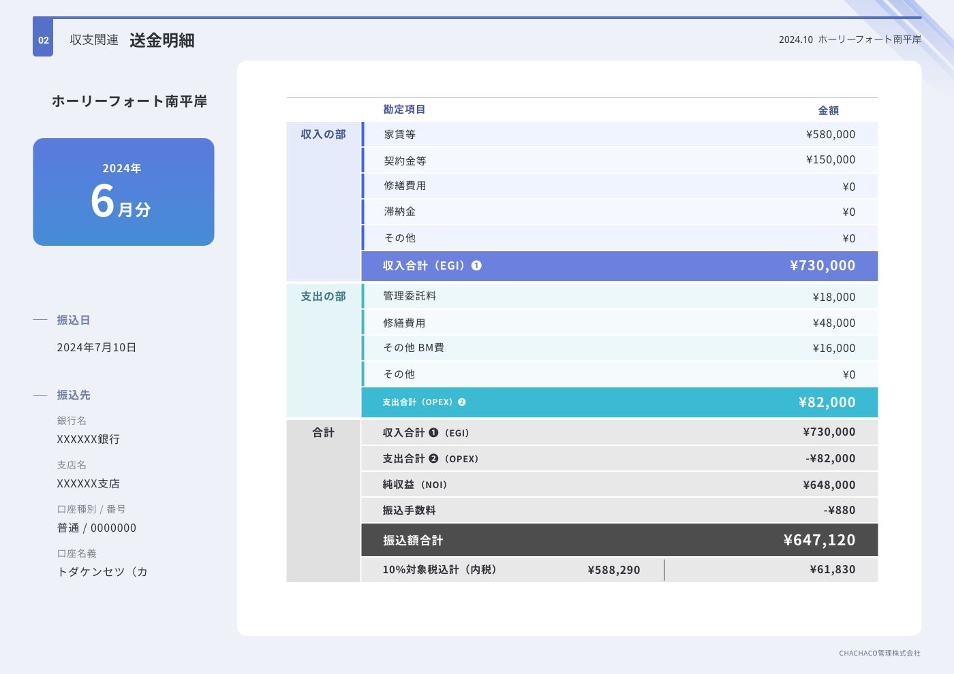Screen dimensions: 954x674
Task: Select the 支出の部 section label
Action: (x=324, y=297)
